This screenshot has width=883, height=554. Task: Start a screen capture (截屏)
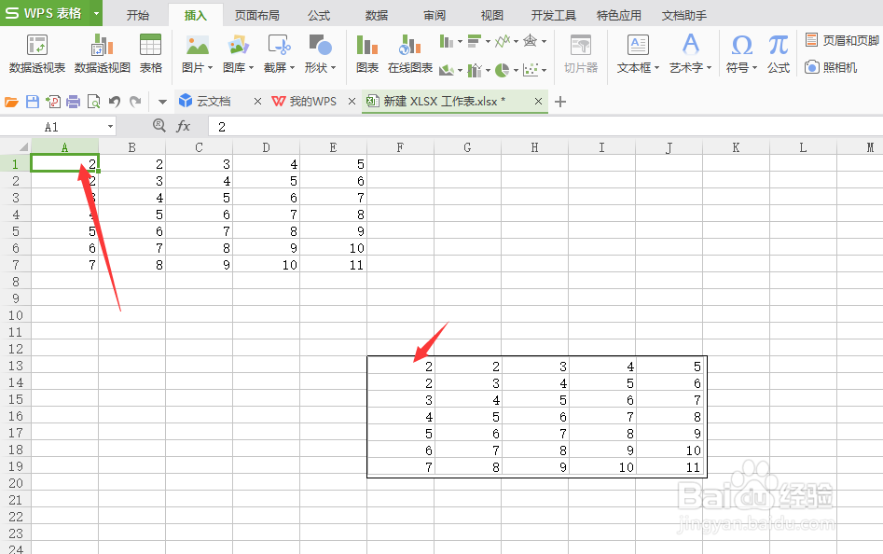pyautogui.click(x=280, y=54)
